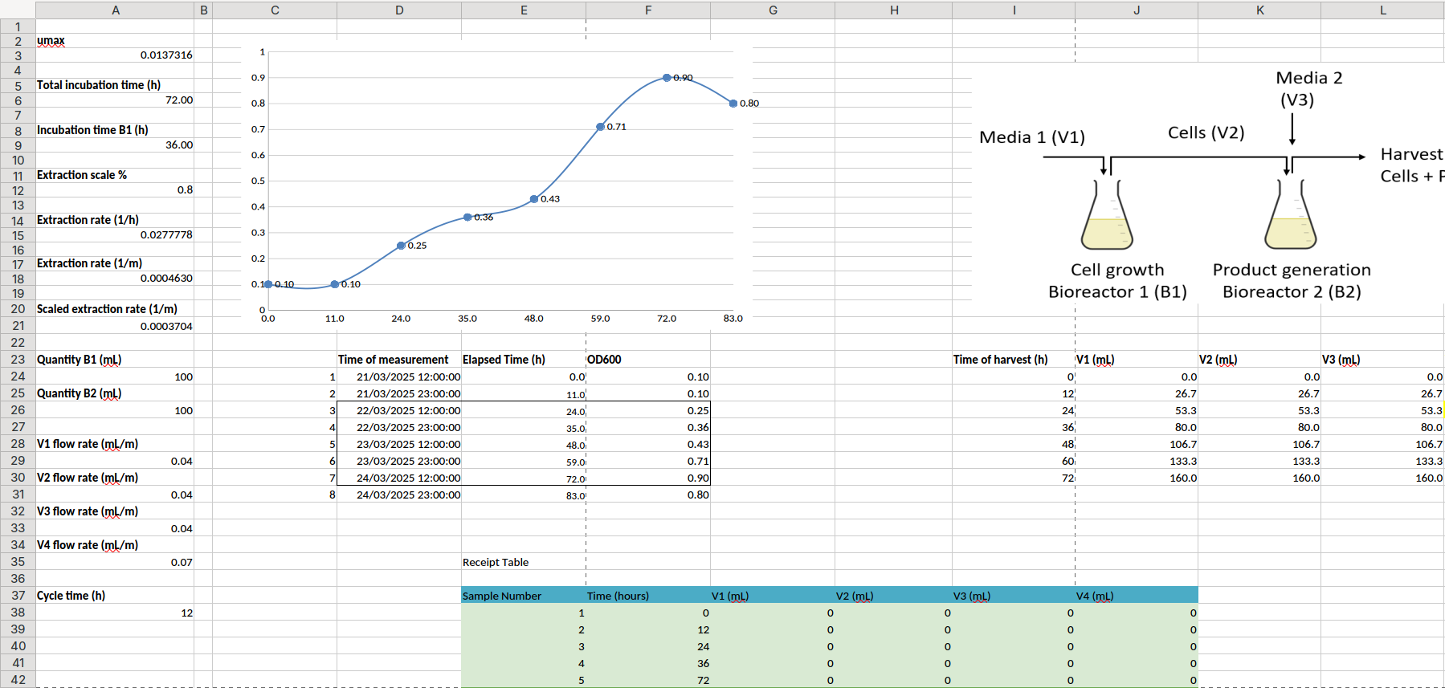The image size is (1445, 688).
Task: Select column F header
Action: pos(648,10)
